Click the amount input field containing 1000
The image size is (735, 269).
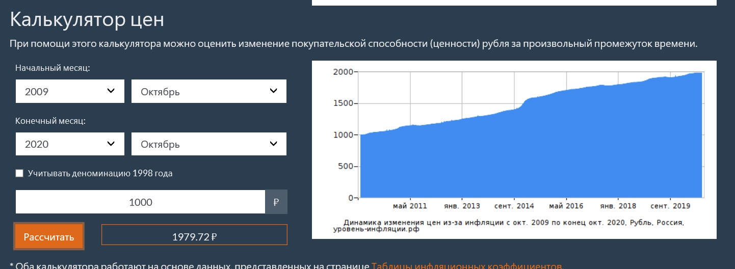click(140, 202)
